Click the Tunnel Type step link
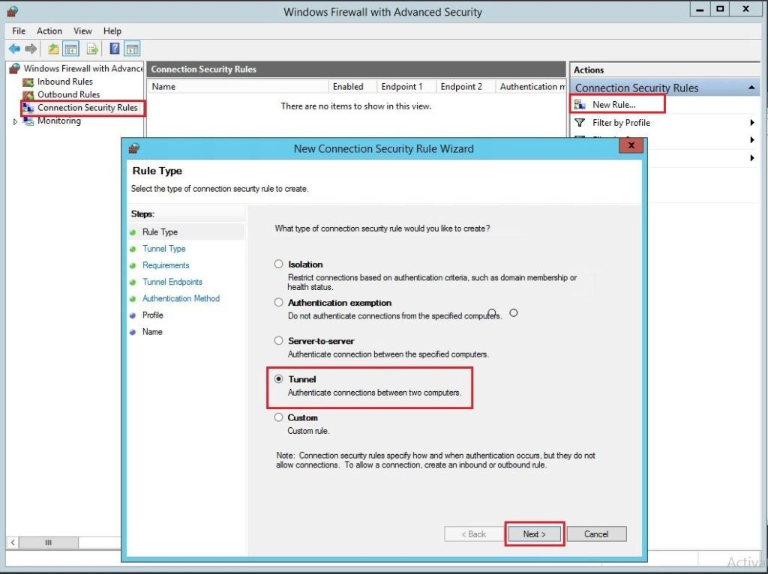 [164, 249]
